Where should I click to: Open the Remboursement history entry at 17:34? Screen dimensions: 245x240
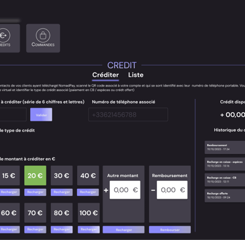225,148
